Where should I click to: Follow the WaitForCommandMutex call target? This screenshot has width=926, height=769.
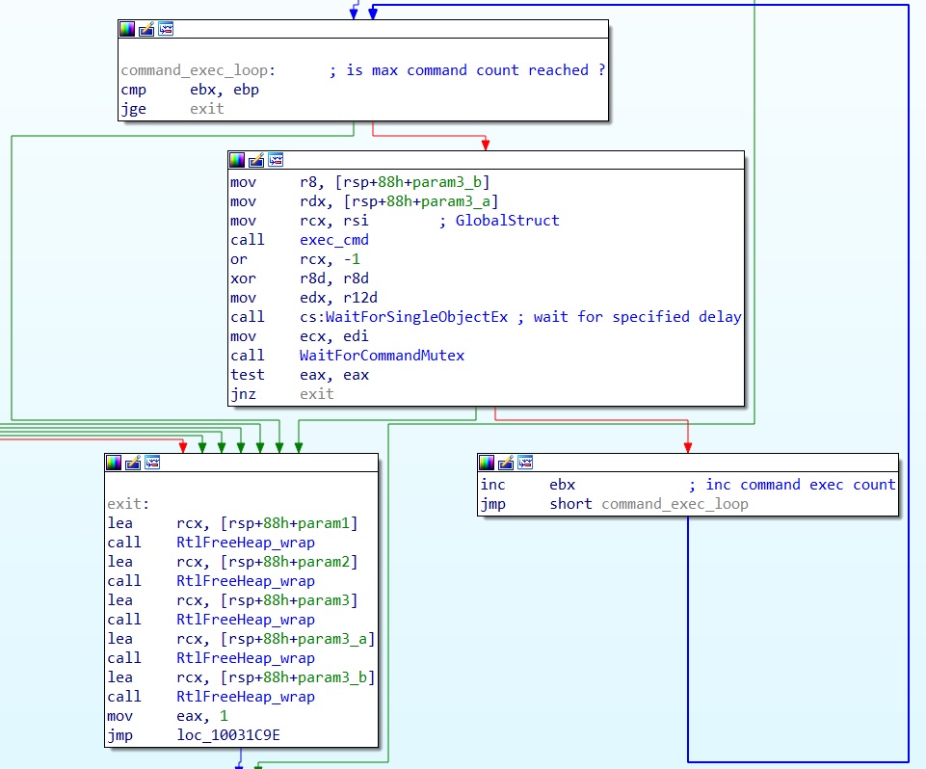click(383, 356)
